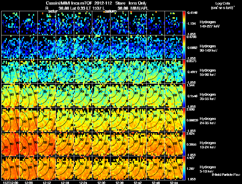Select the 12:30 panel in 149-227 keV row
This screenshot has width=242, height=184.
coord(101,23)
